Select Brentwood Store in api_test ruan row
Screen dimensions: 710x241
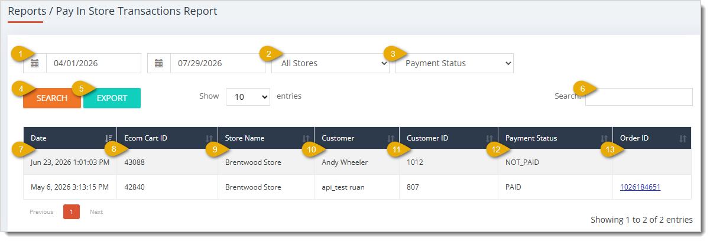(266, 187)
